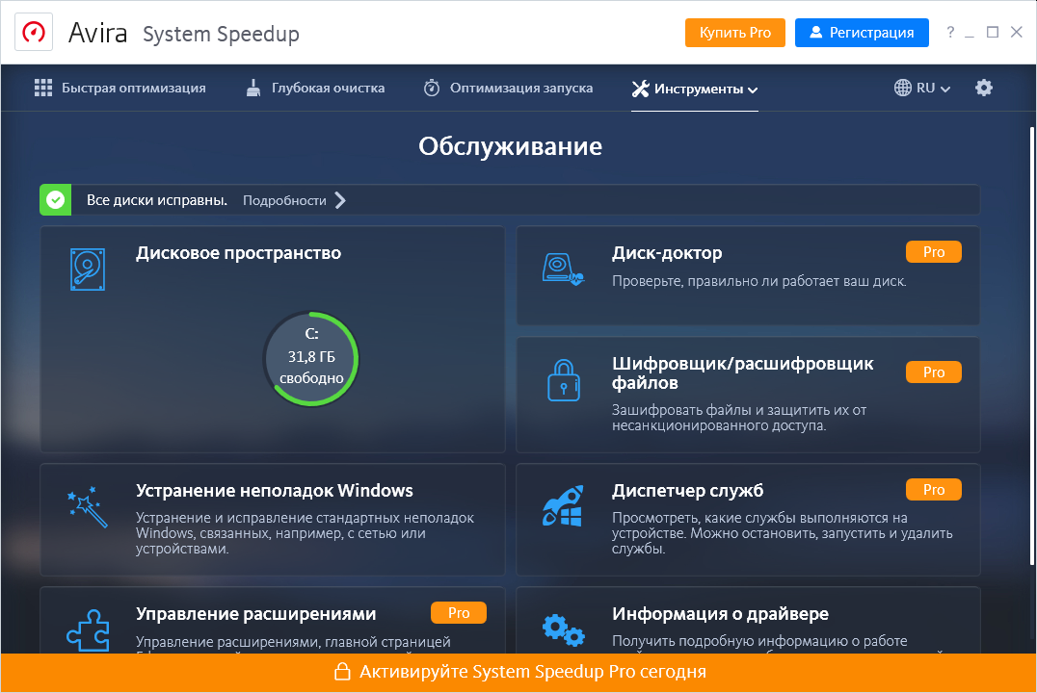Image resolution: width=1037 pixels, height=693 pixels.
Task: Open the Подробности link
Action: point(284,201)
